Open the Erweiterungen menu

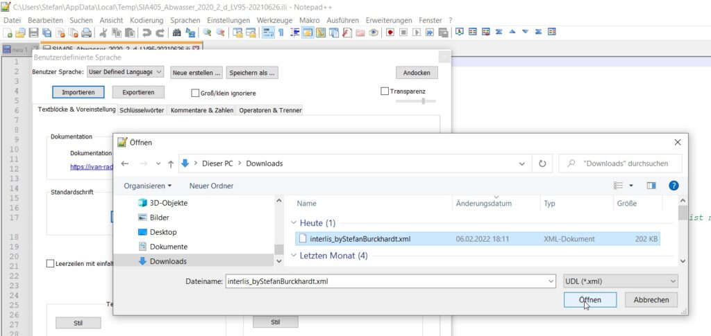coord(389,20)
